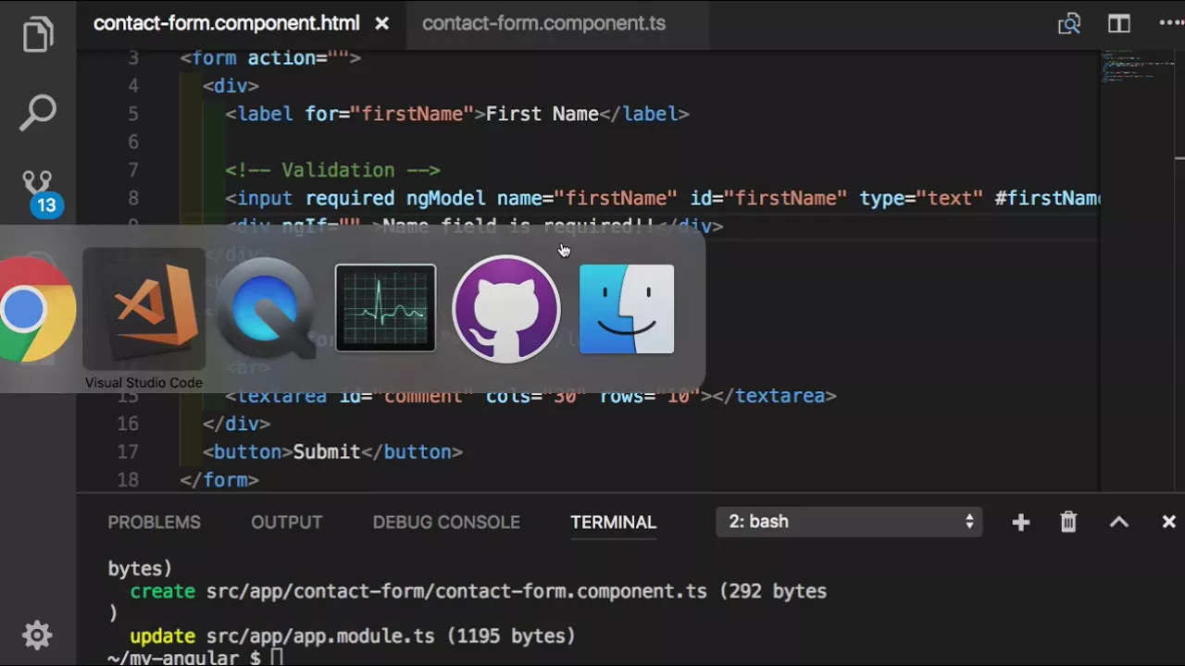Click the '<!-- Validation -->' comment line
This screenshot has width=1185, height=666.
(333, 170)
